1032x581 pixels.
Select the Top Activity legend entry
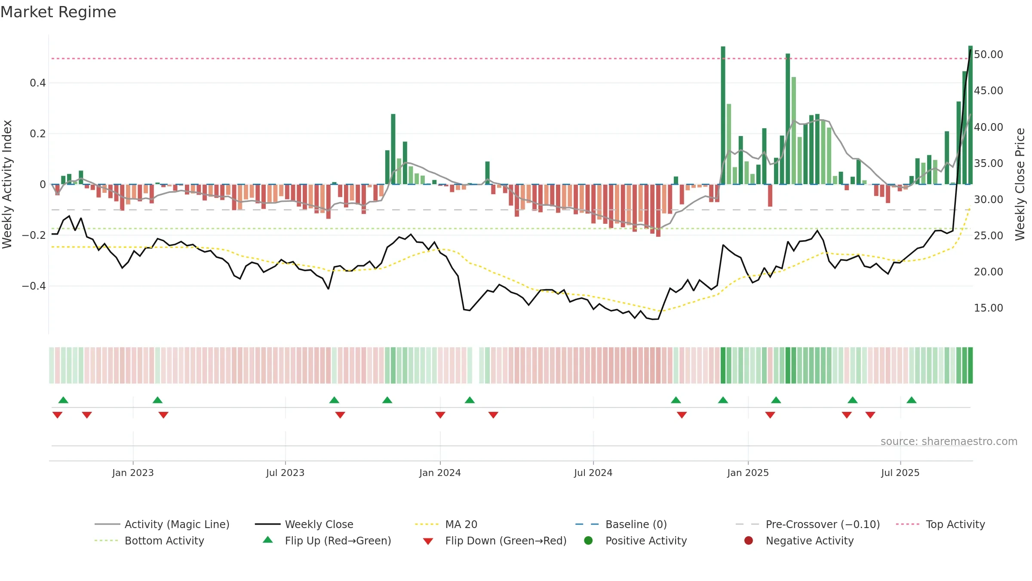pos(940,524)
